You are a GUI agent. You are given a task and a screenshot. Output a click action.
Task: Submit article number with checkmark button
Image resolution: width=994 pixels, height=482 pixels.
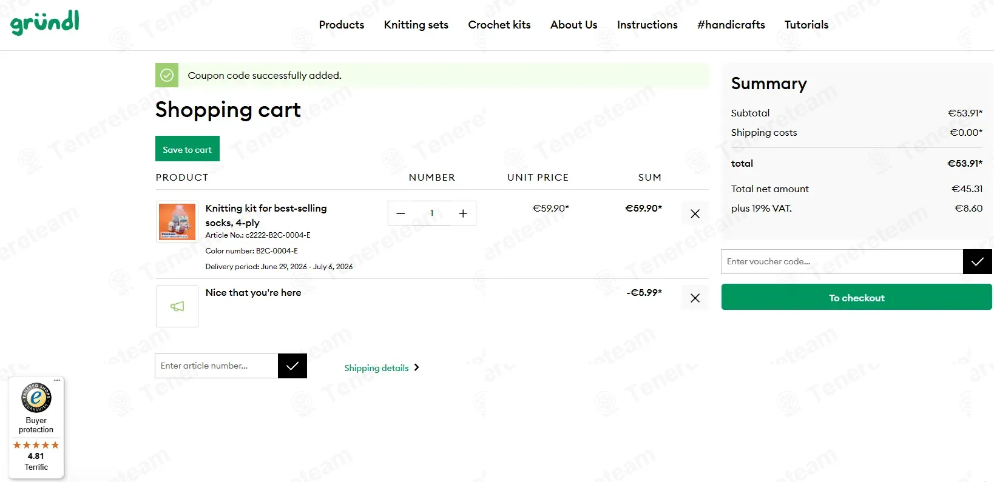[x=292, y=366]
